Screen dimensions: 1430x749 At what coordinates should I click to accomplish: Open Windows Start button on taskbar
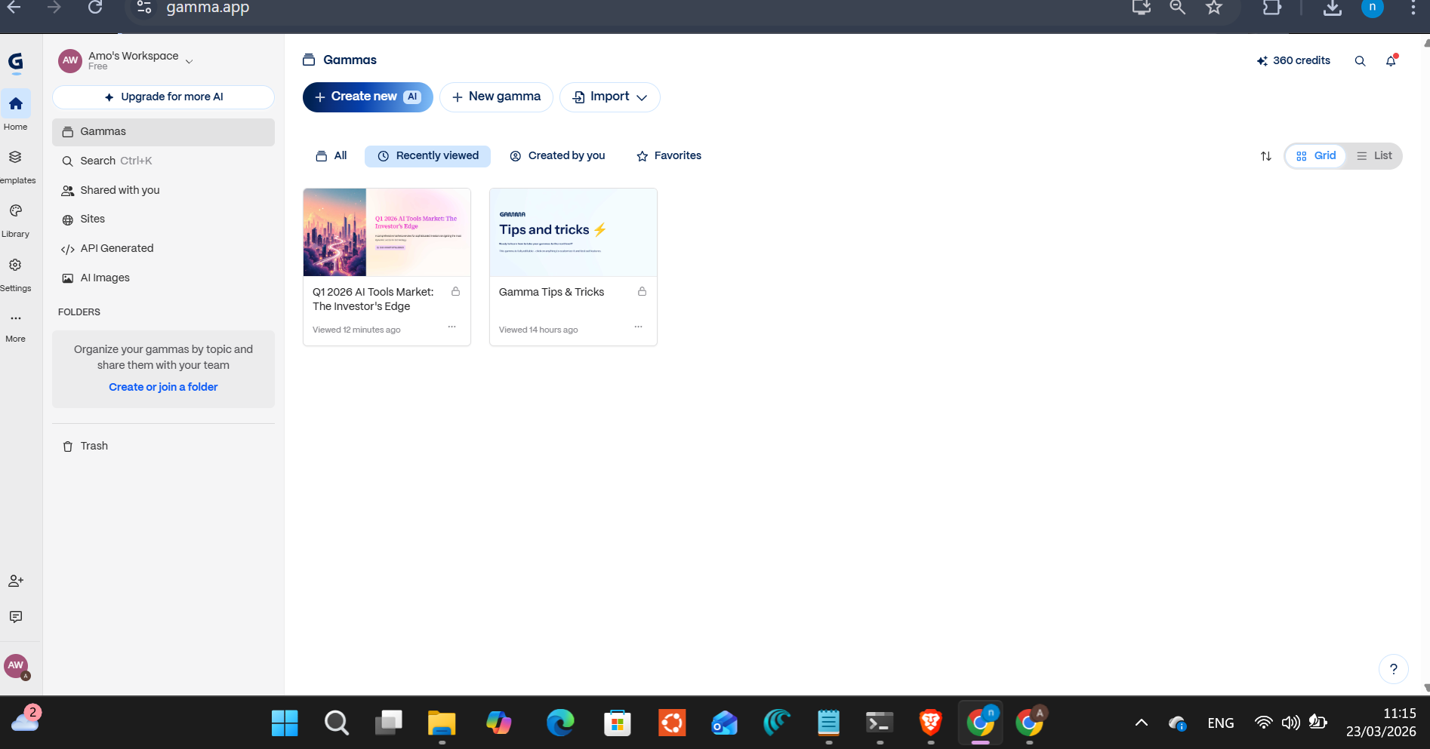pyautogui.click(x=285, y=723)
